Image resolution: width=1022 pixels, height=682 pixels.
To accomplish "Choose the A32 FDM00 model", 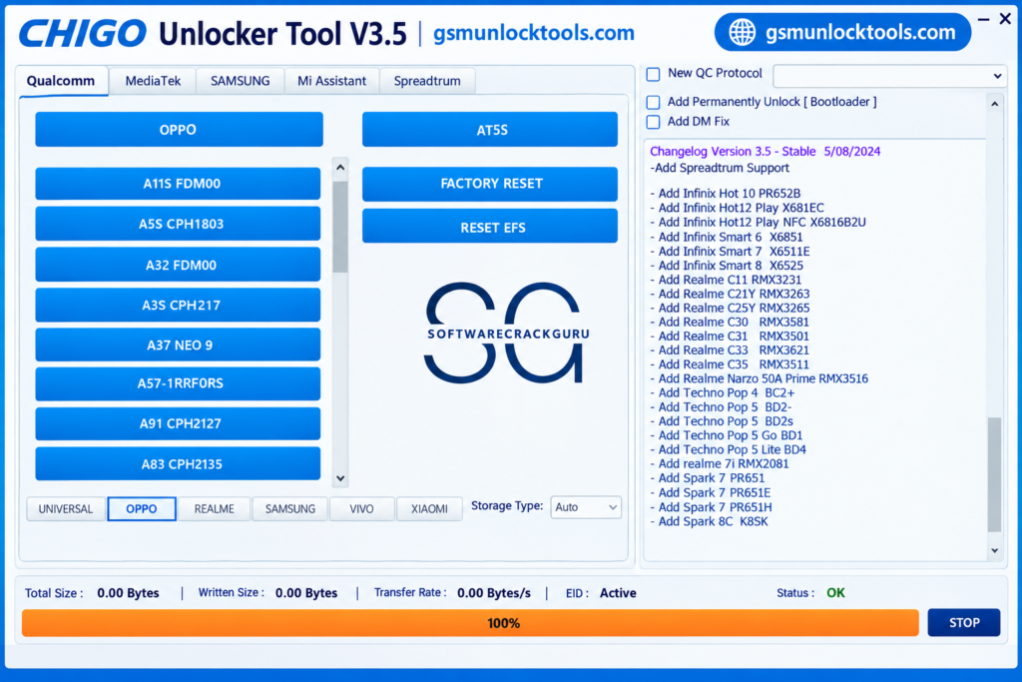I will click(x=178, y=264).
